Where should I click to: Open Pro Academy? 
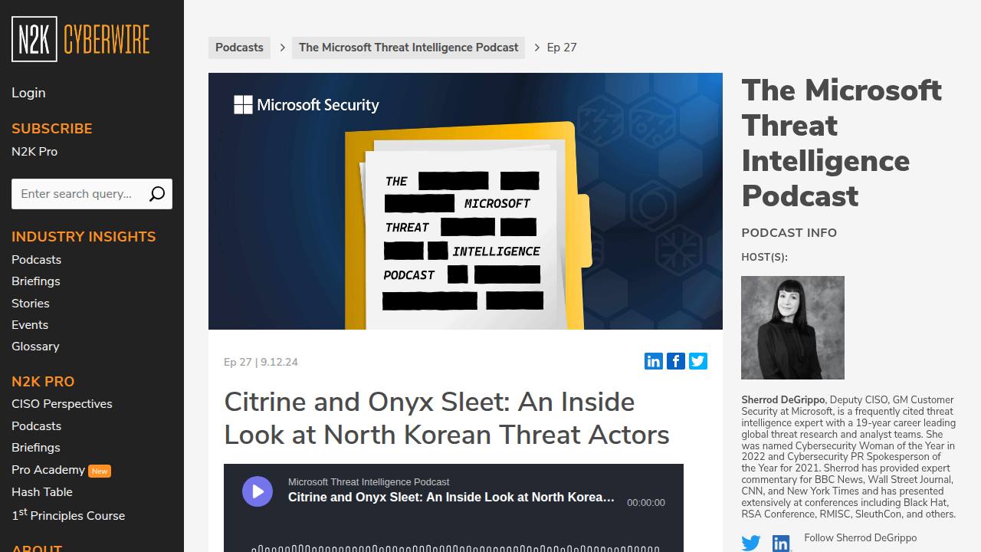pyautogui.click(x=48, y=470)
